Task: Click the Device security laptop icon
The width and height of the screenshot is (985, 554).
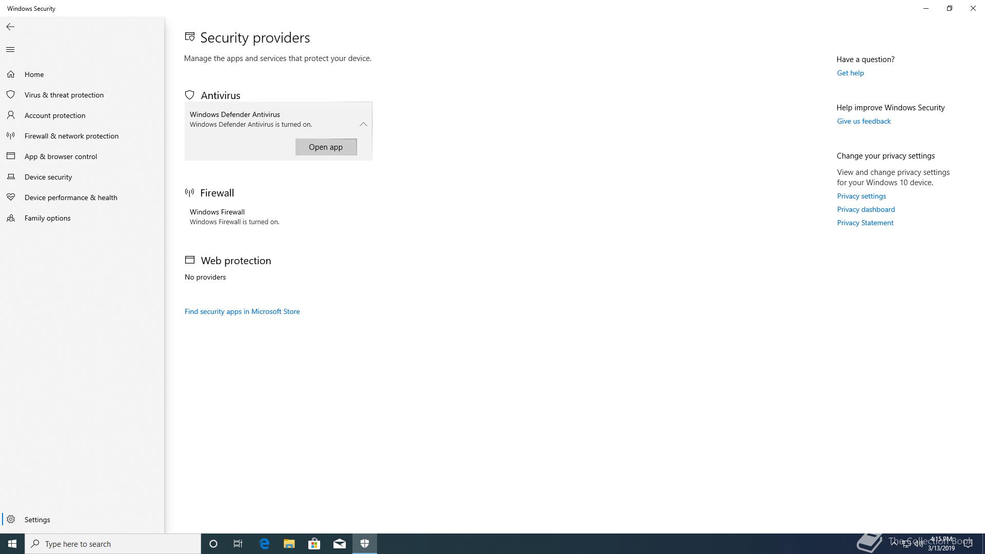Action: pyautogui.click(x=11, y=177)
